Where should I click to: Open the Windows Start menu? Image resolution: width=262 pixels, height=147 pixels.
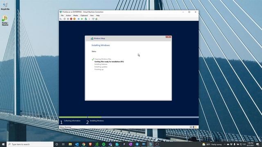[x=3, y=144]
